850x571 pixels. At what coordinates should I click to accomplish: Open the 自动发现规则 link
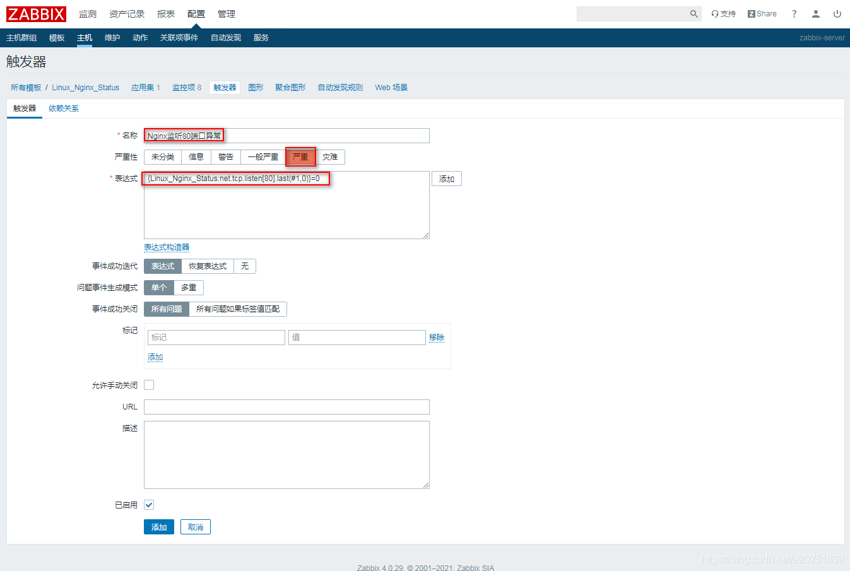(x=340, y=88)
